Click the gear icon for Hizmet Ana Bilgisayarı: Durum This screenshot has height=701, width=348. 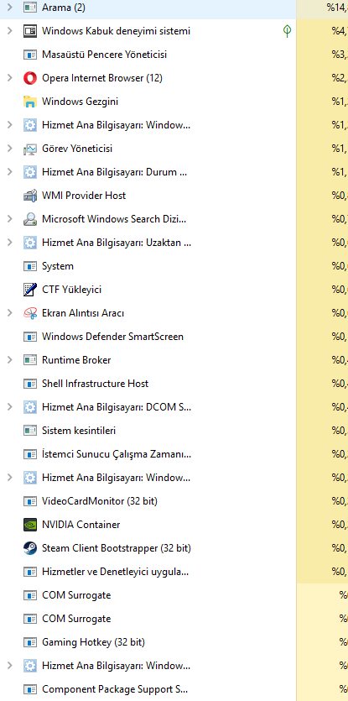click(30, 172)
